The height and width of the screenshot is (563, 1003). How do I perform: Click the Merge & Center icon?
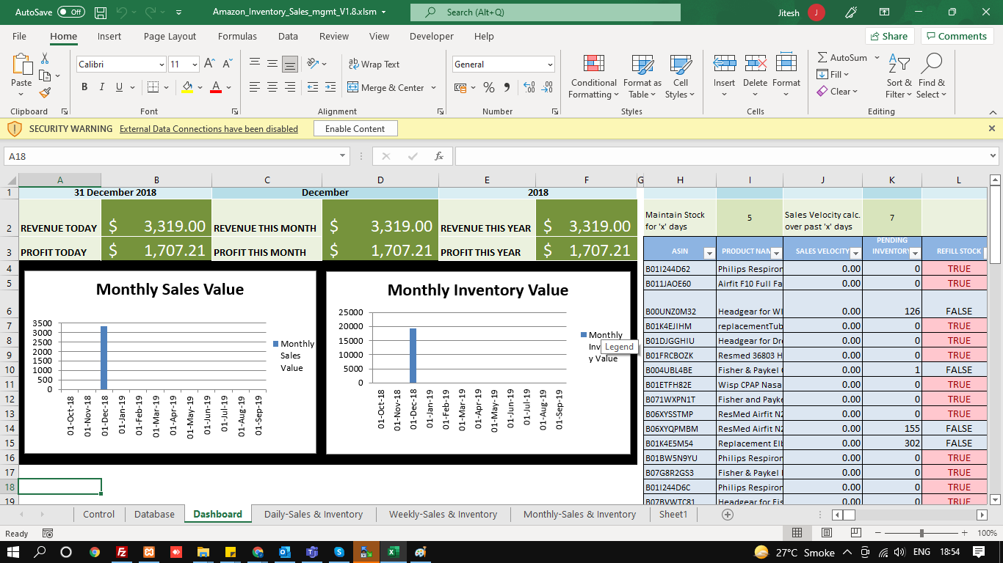click(353, 88)
